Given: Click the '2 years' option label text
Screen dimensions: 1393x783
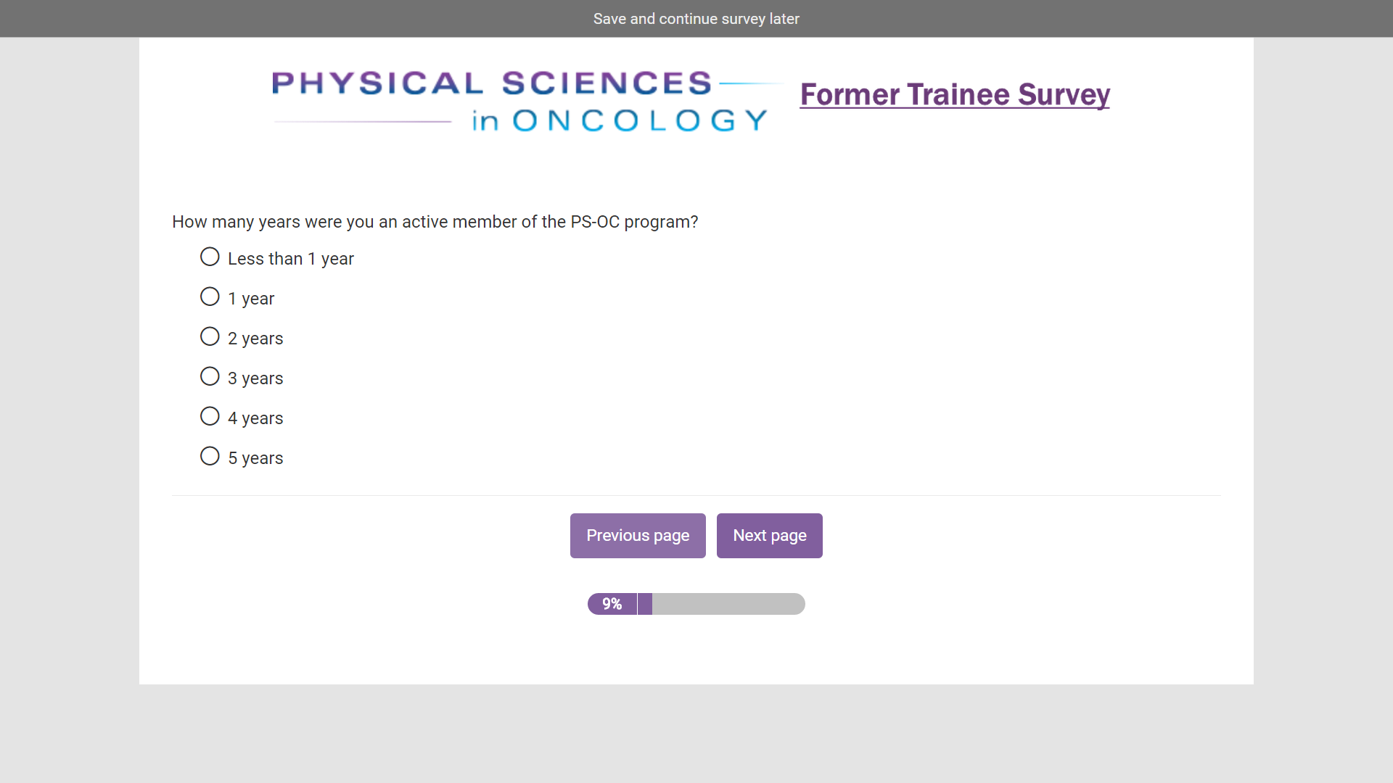Looking at the screenshot, I should point(255,339).
